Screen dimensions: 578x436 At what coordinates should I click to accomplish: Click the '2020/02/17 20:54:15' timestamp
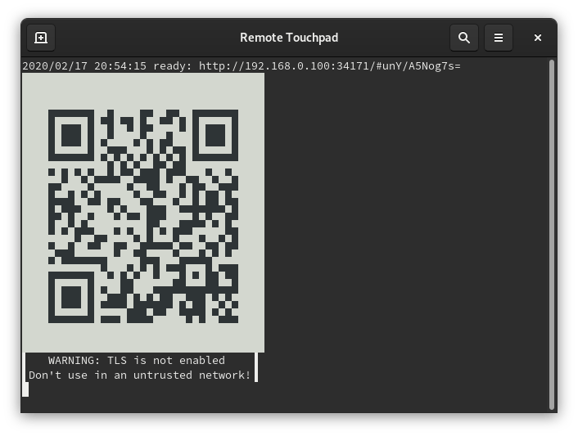click(84, 66)
